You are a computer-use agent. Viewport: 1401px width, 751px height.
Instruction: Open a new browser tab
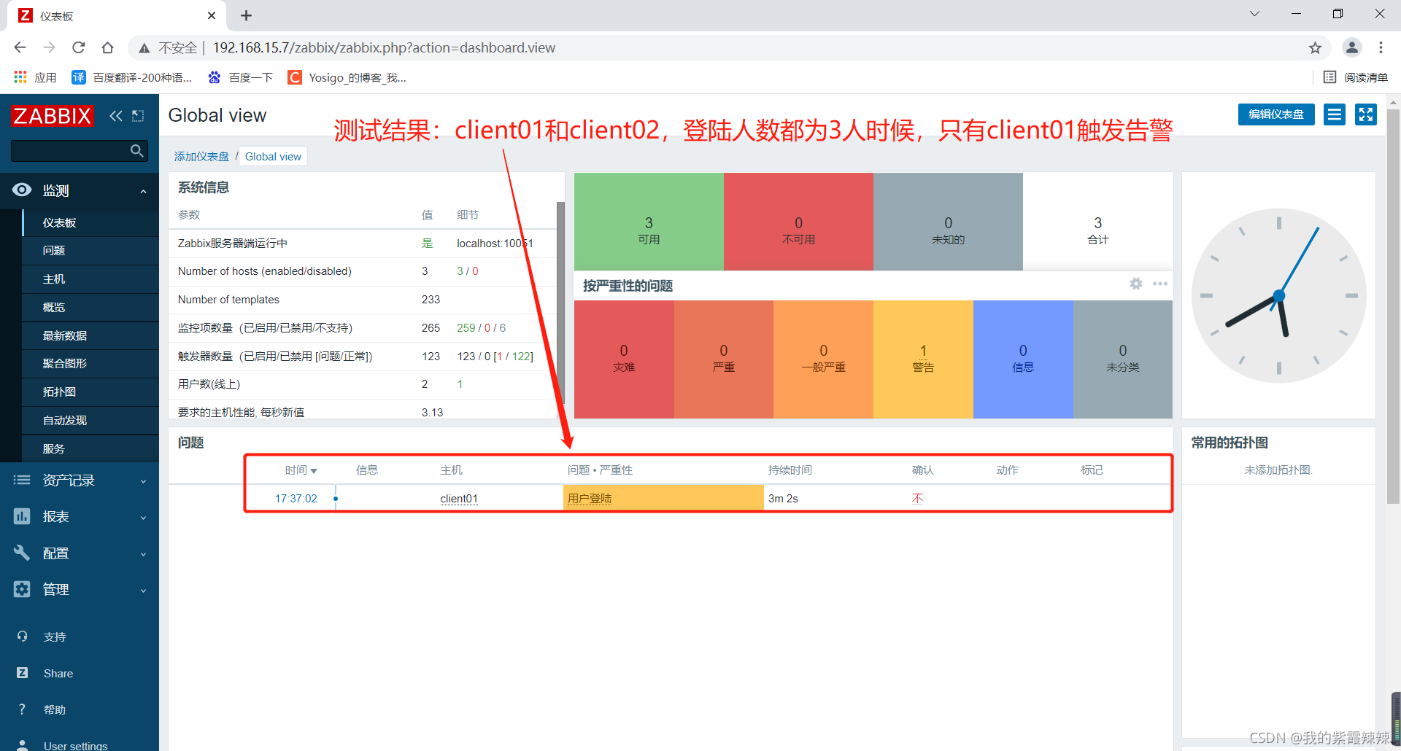[247, 15]
